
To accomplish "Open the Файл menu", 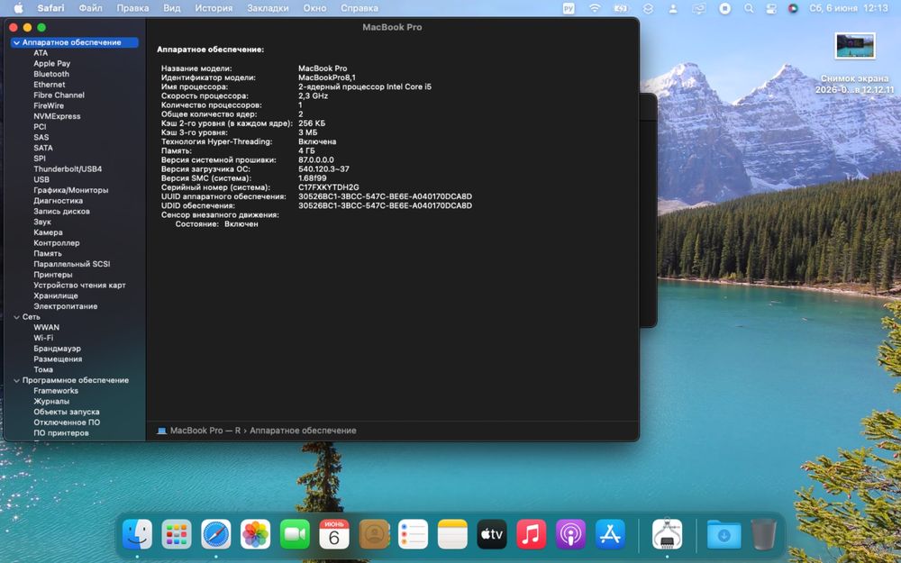I will click(90, 8).
